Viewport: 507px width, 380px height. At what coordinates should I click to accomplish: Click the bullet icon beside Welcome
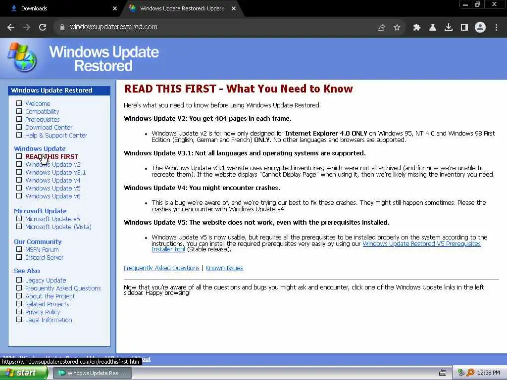click(x=19, y=103)
